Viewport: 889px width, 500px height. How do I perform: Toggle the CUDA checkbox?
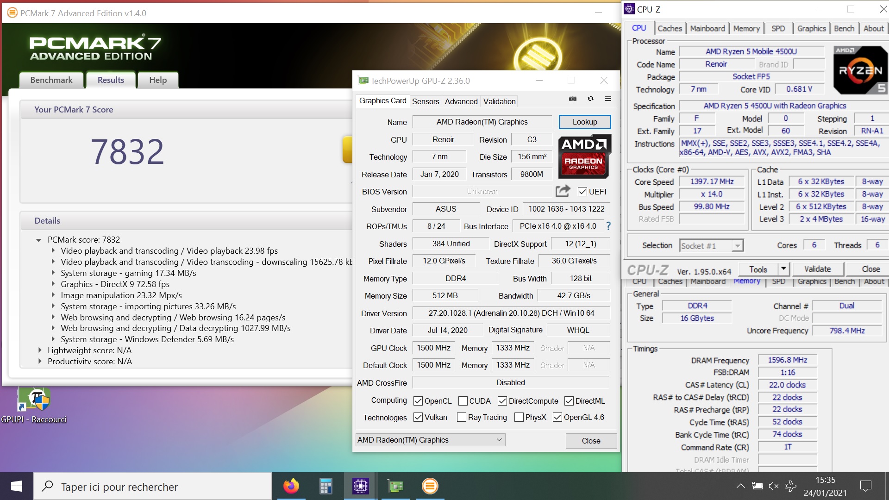coord(463,401)
